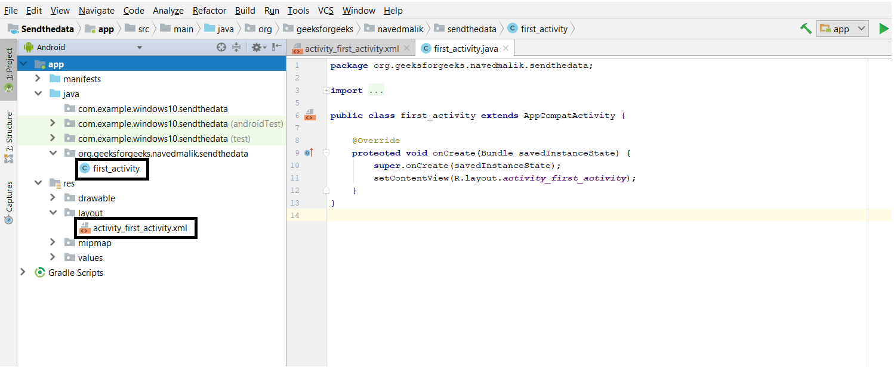The image size is (894, 367).
Task: Open the Tools menu
Action: tap(298, 10)
